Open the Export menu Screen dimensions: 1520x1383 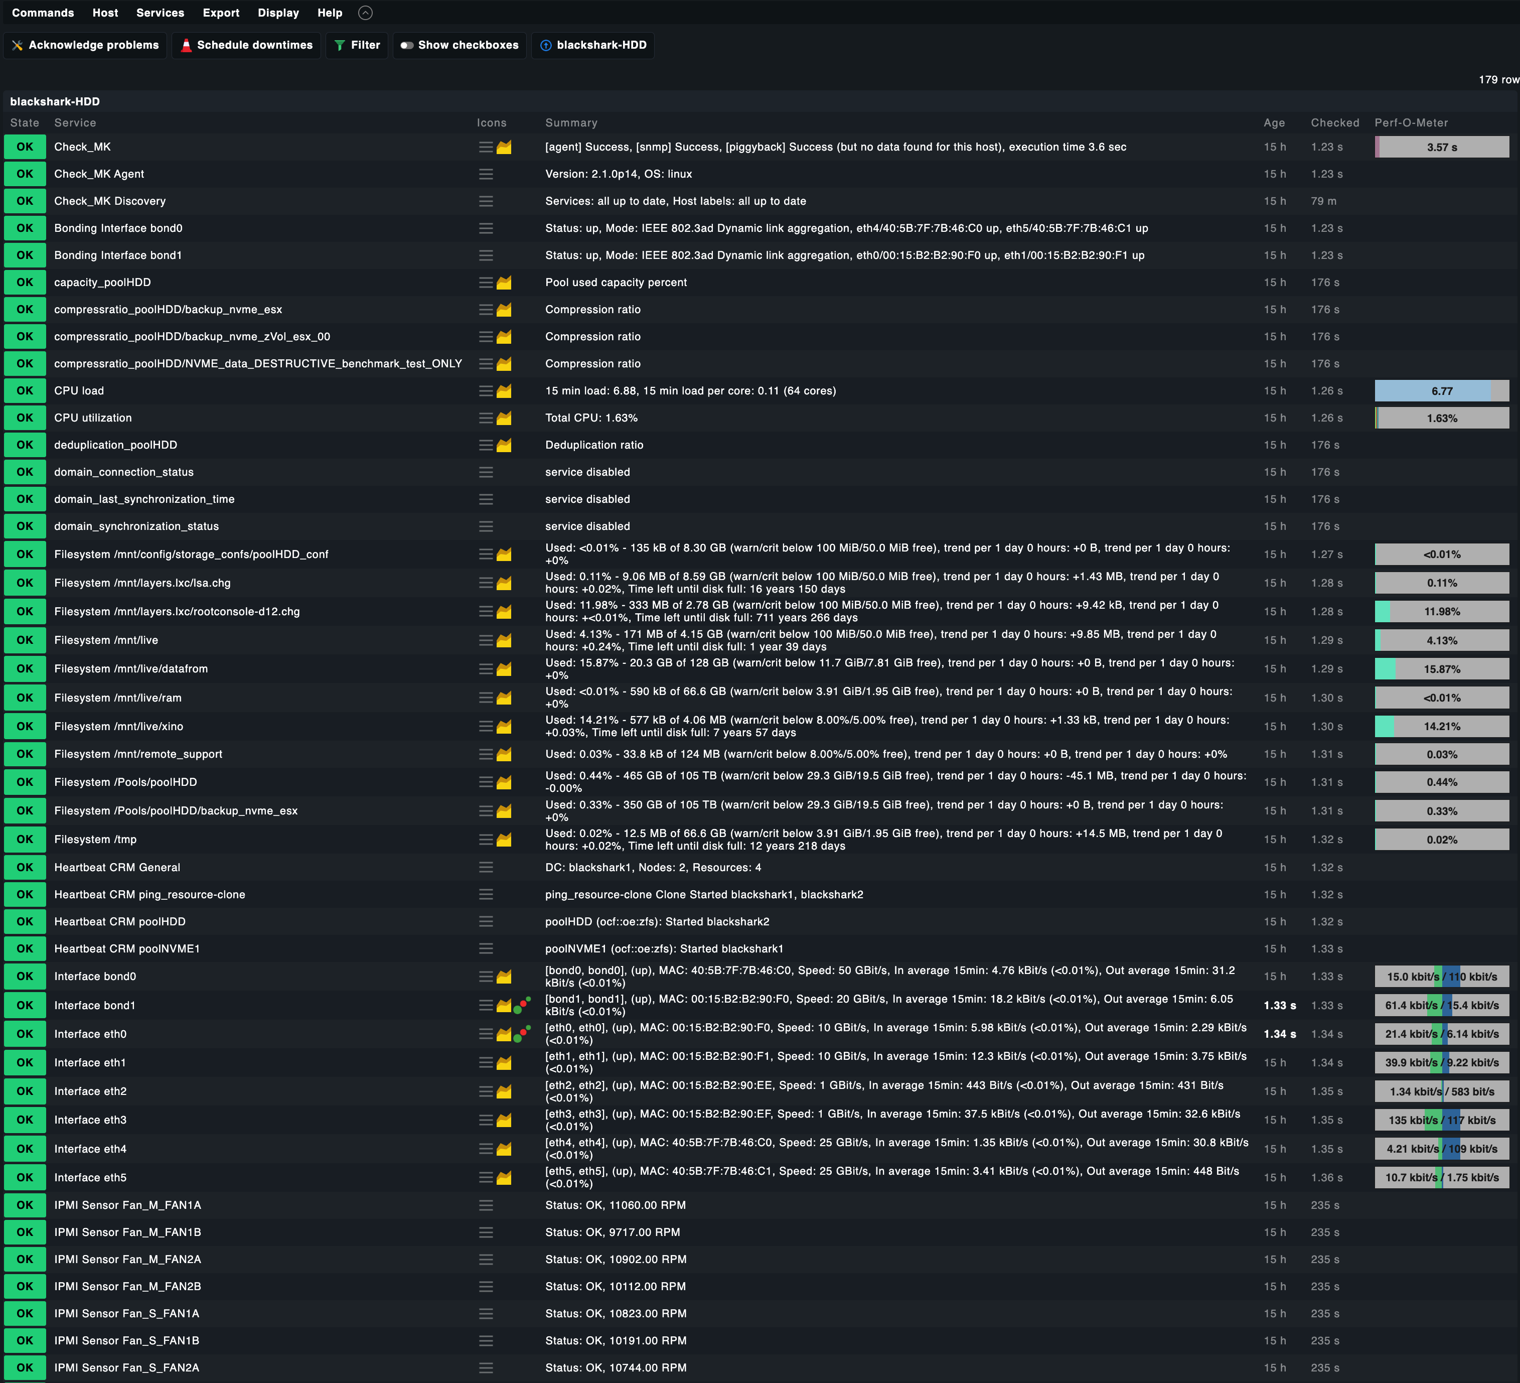point(220,13)
